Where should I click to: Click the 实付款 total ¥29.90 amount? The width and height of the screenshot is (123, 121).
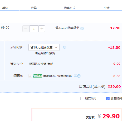[x=109, y=116]
